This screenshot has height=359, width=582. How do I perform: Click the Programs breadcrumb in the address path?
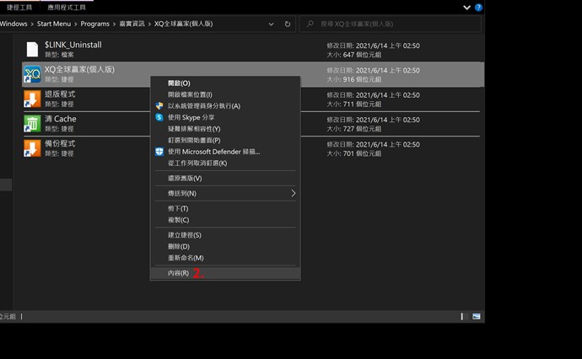[95, 24]
